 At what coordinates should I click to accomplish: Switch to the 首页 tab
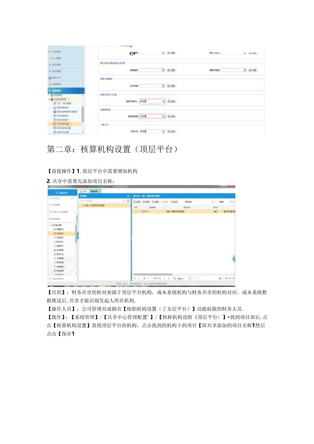[83, 191]
